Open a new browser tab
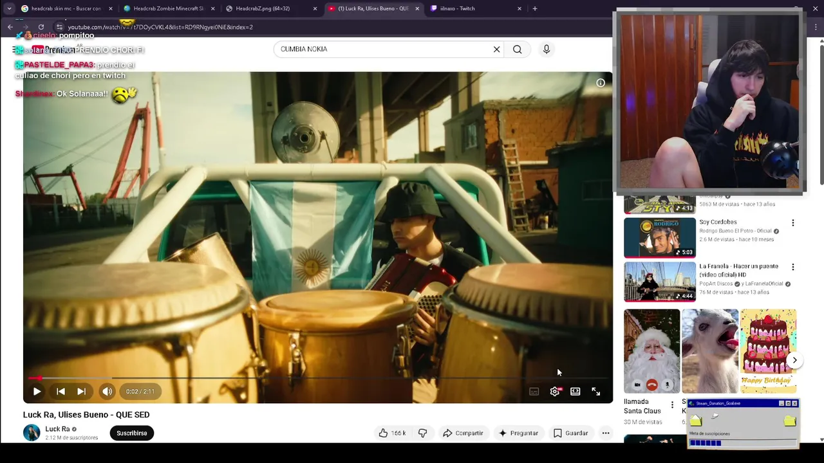 [535, 8]
